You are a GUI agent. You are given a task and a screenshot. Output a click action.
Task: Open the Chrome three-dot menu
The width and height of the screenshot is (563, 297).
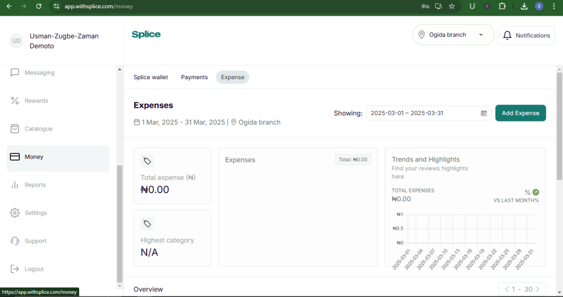click(554, 6)
